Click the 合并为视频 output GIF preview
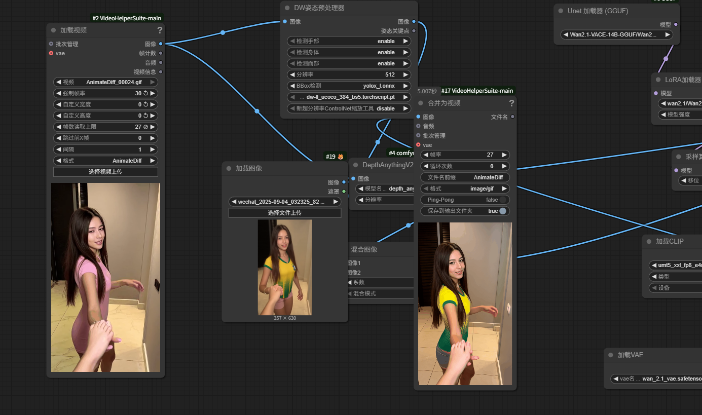The image size is (702, 415). click(465, 304)
